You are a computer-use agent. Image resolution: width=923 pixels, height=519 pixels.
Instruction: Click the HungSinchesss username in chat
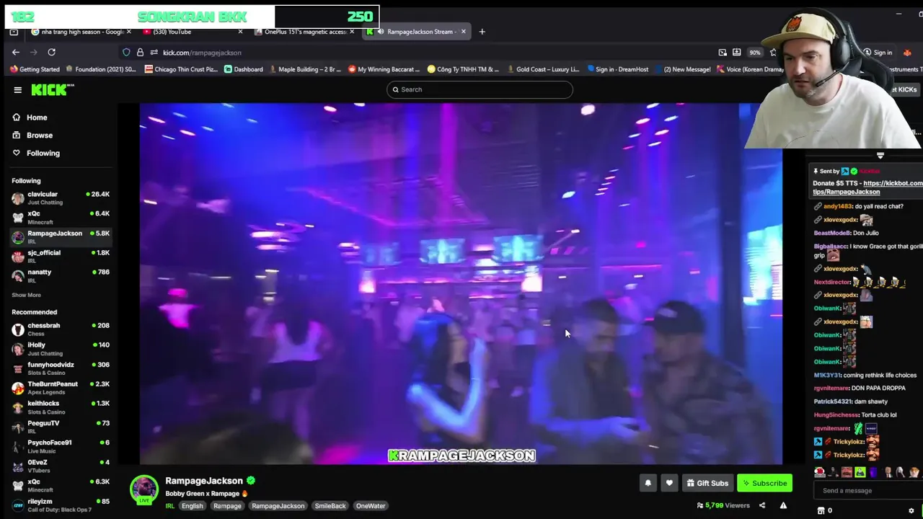tap(836, 414)
